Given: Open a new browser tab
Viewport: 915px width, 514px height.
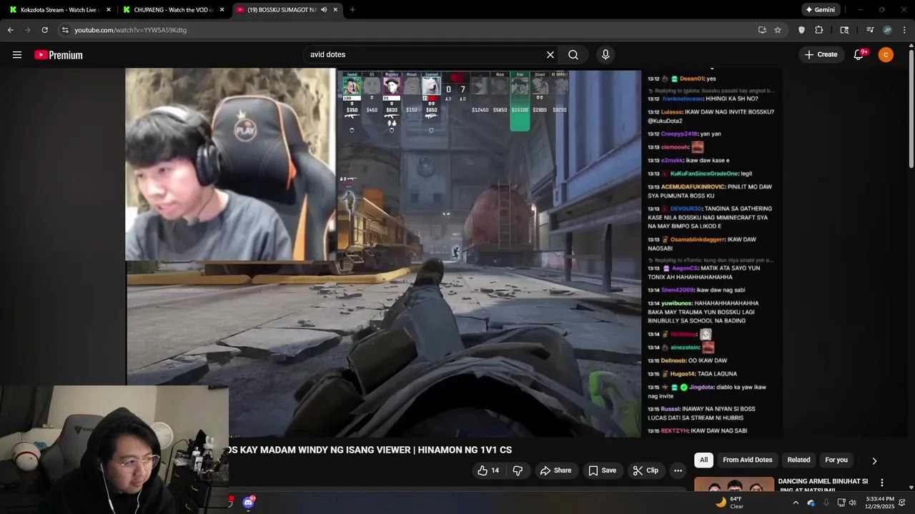Looking at the screenshot, I should tap(352, 10).
